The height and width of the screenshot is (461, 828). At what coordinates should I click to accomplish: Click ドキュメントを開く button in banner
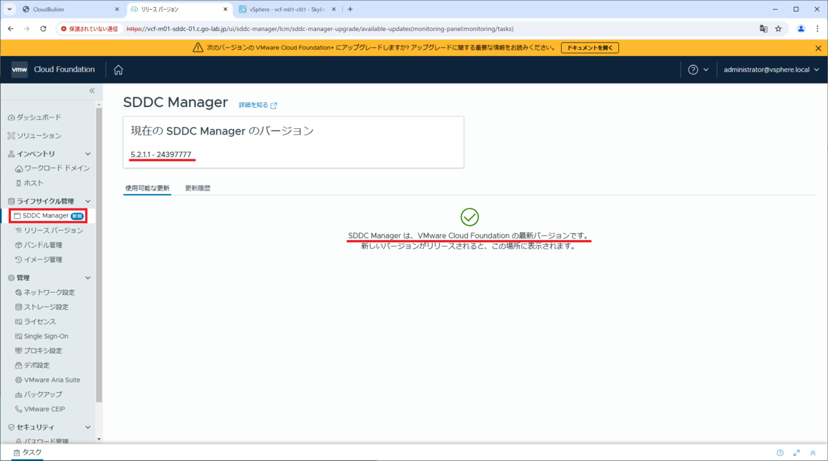tap(589, 48)
